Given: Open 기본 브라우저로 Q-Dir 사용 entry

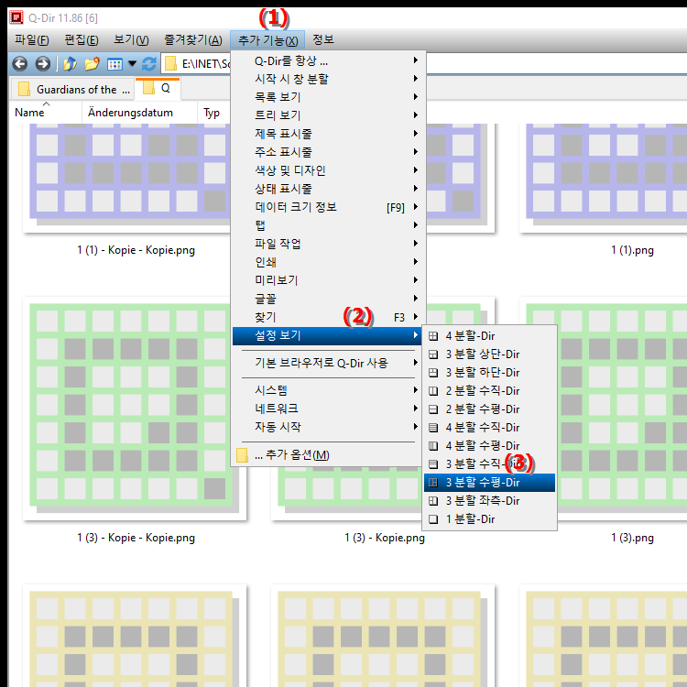Looking at the screenshot, I should [x=328, y=363].
